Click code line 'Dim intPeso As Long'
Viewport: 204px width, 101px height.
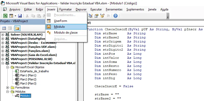pos(118,74)
